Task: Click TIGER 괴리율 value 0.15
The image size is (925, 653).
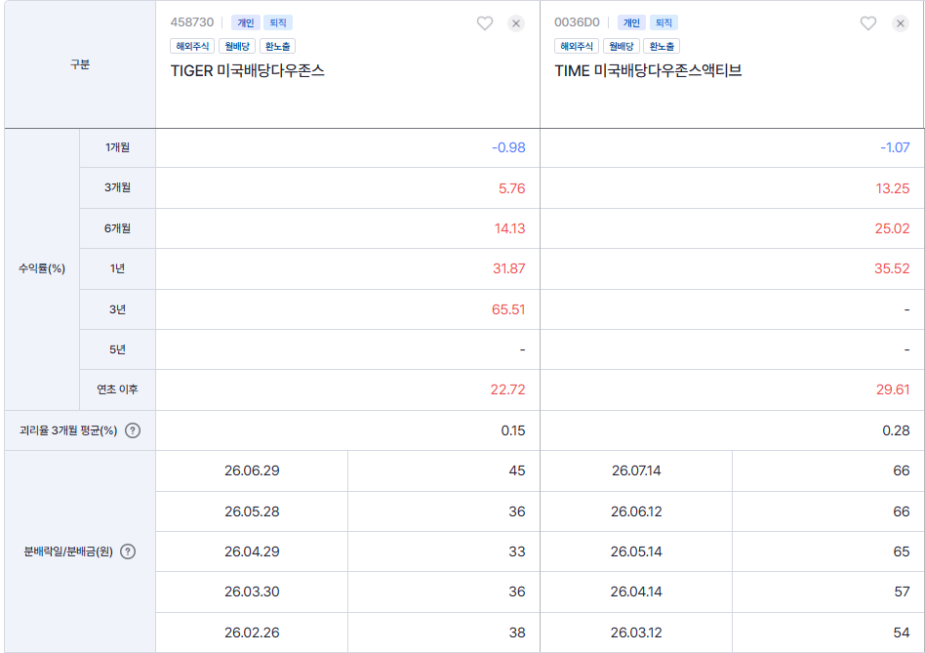Action: [x=513, y=430]
